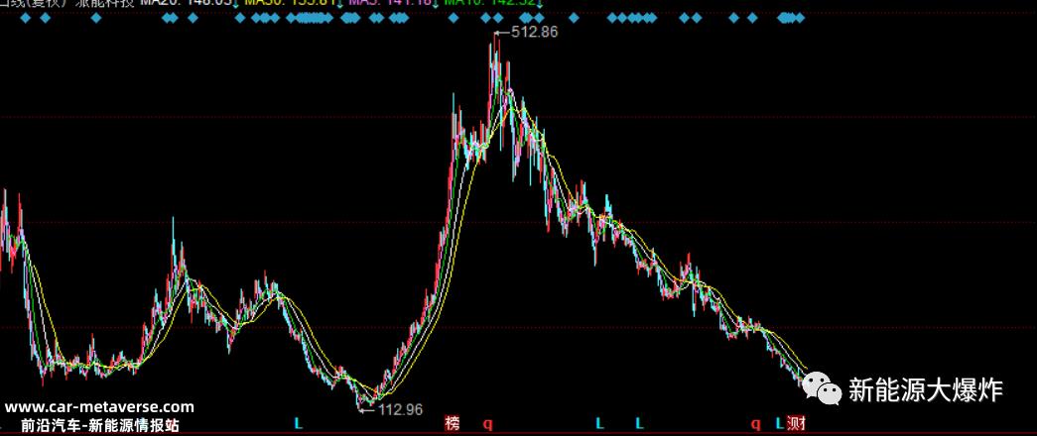The height and width of the screenshot is (436, 1037).
Task: Click the MA20 moving average value in the header
Action: tap(188, 3)
